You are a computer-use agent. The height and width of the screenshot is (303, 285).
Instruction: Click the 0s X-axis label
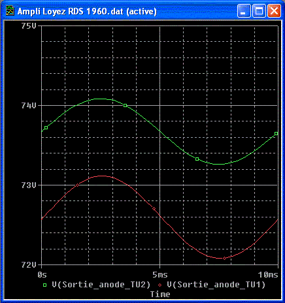click(42, 275)
